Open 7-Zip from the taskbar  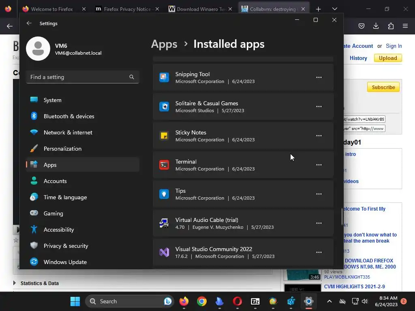coord(255,301)
